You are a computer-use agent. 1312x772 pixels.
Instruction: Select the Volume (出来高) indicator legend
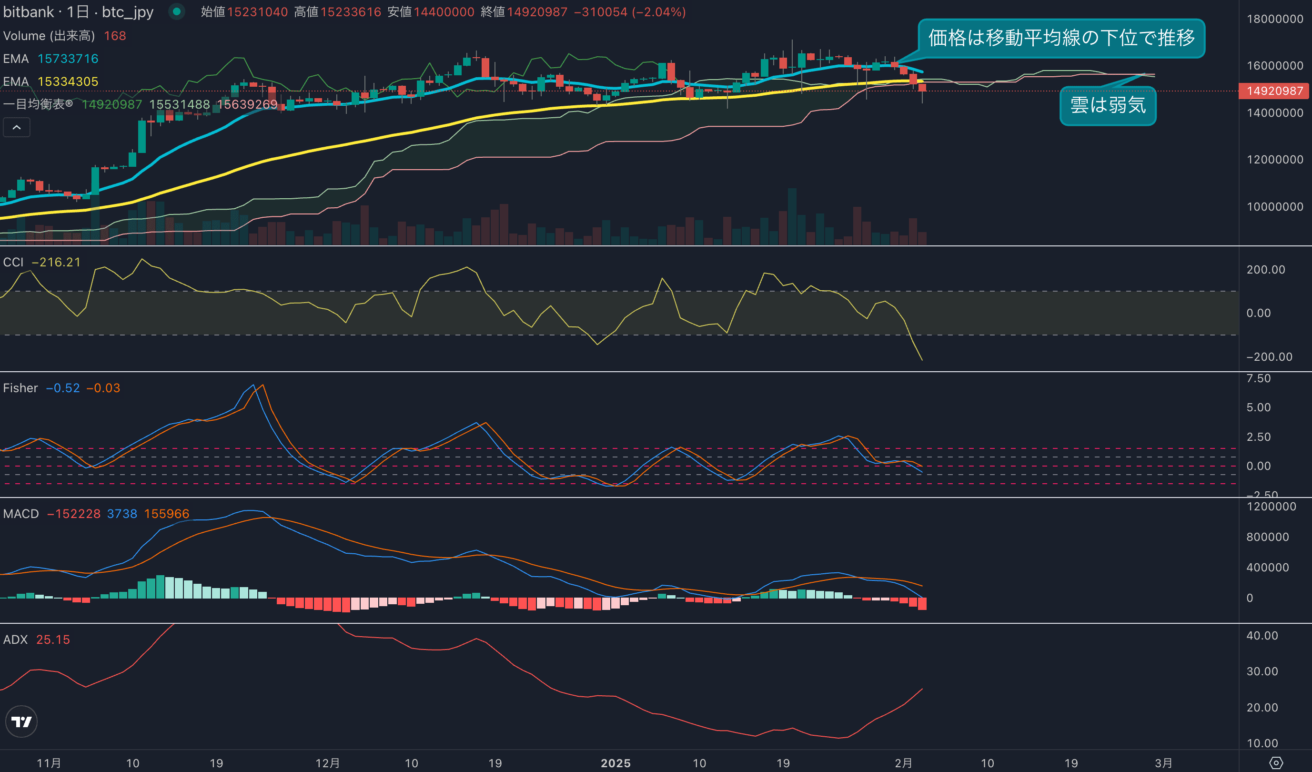coord(49,35)
